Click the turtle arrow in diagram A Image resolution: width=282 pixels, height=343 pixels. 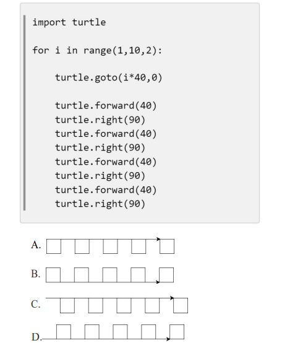tap(158, 239)
